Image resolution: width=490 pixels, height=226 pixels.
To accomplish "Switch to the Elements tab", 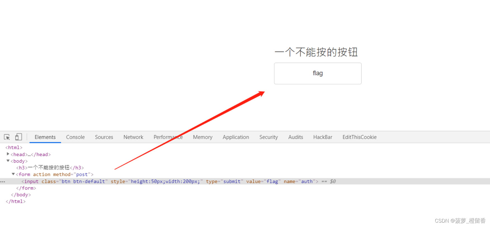I will pyautogui.click(x=45, y=137).
